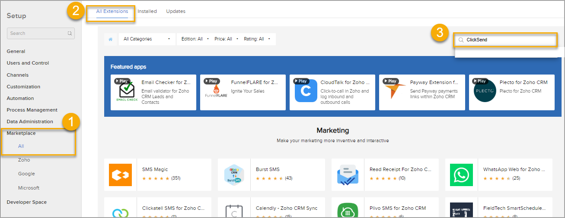Select Google under Marketplace
The width and height of the screenshot is (565, 218).
pyautogui.click(x=26, y=174)
